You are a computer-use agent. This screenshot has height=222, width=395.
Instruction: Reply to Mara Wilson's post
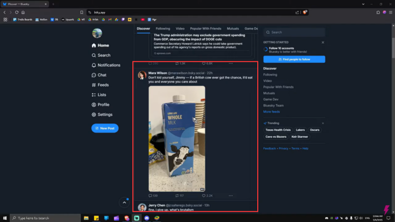click(x=151, y=196)
